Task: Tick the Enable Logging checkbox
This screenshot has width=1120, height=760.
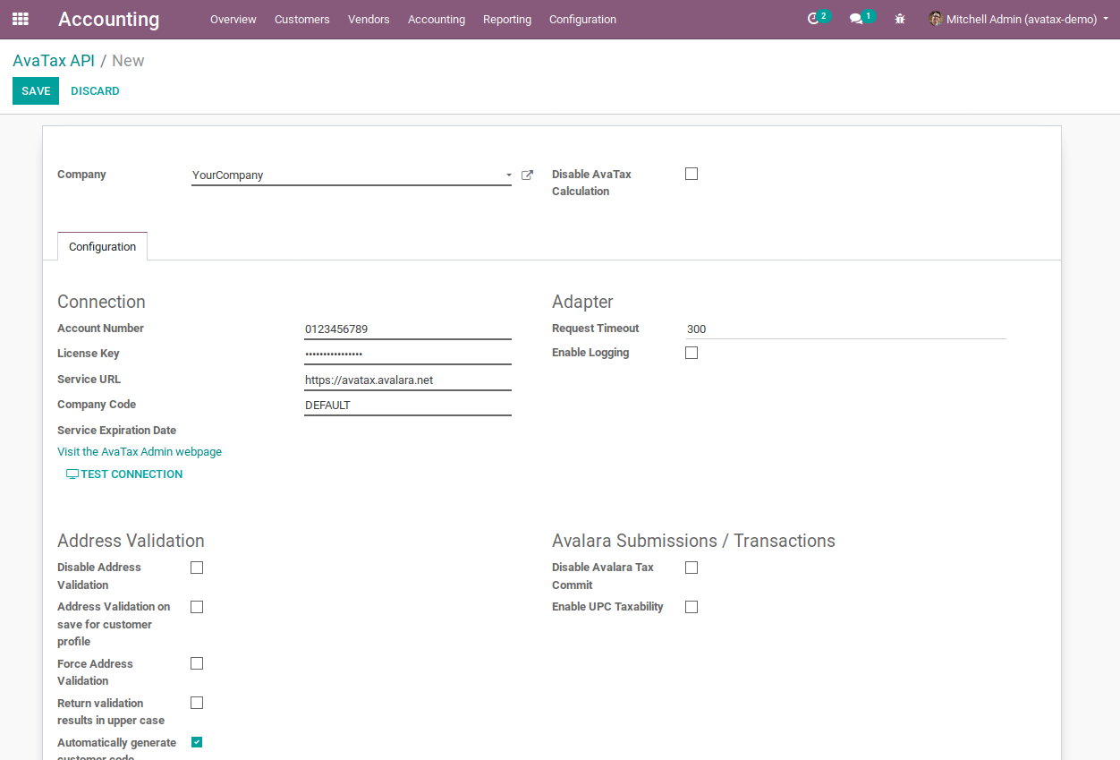Action: click(x=692, y=353)
